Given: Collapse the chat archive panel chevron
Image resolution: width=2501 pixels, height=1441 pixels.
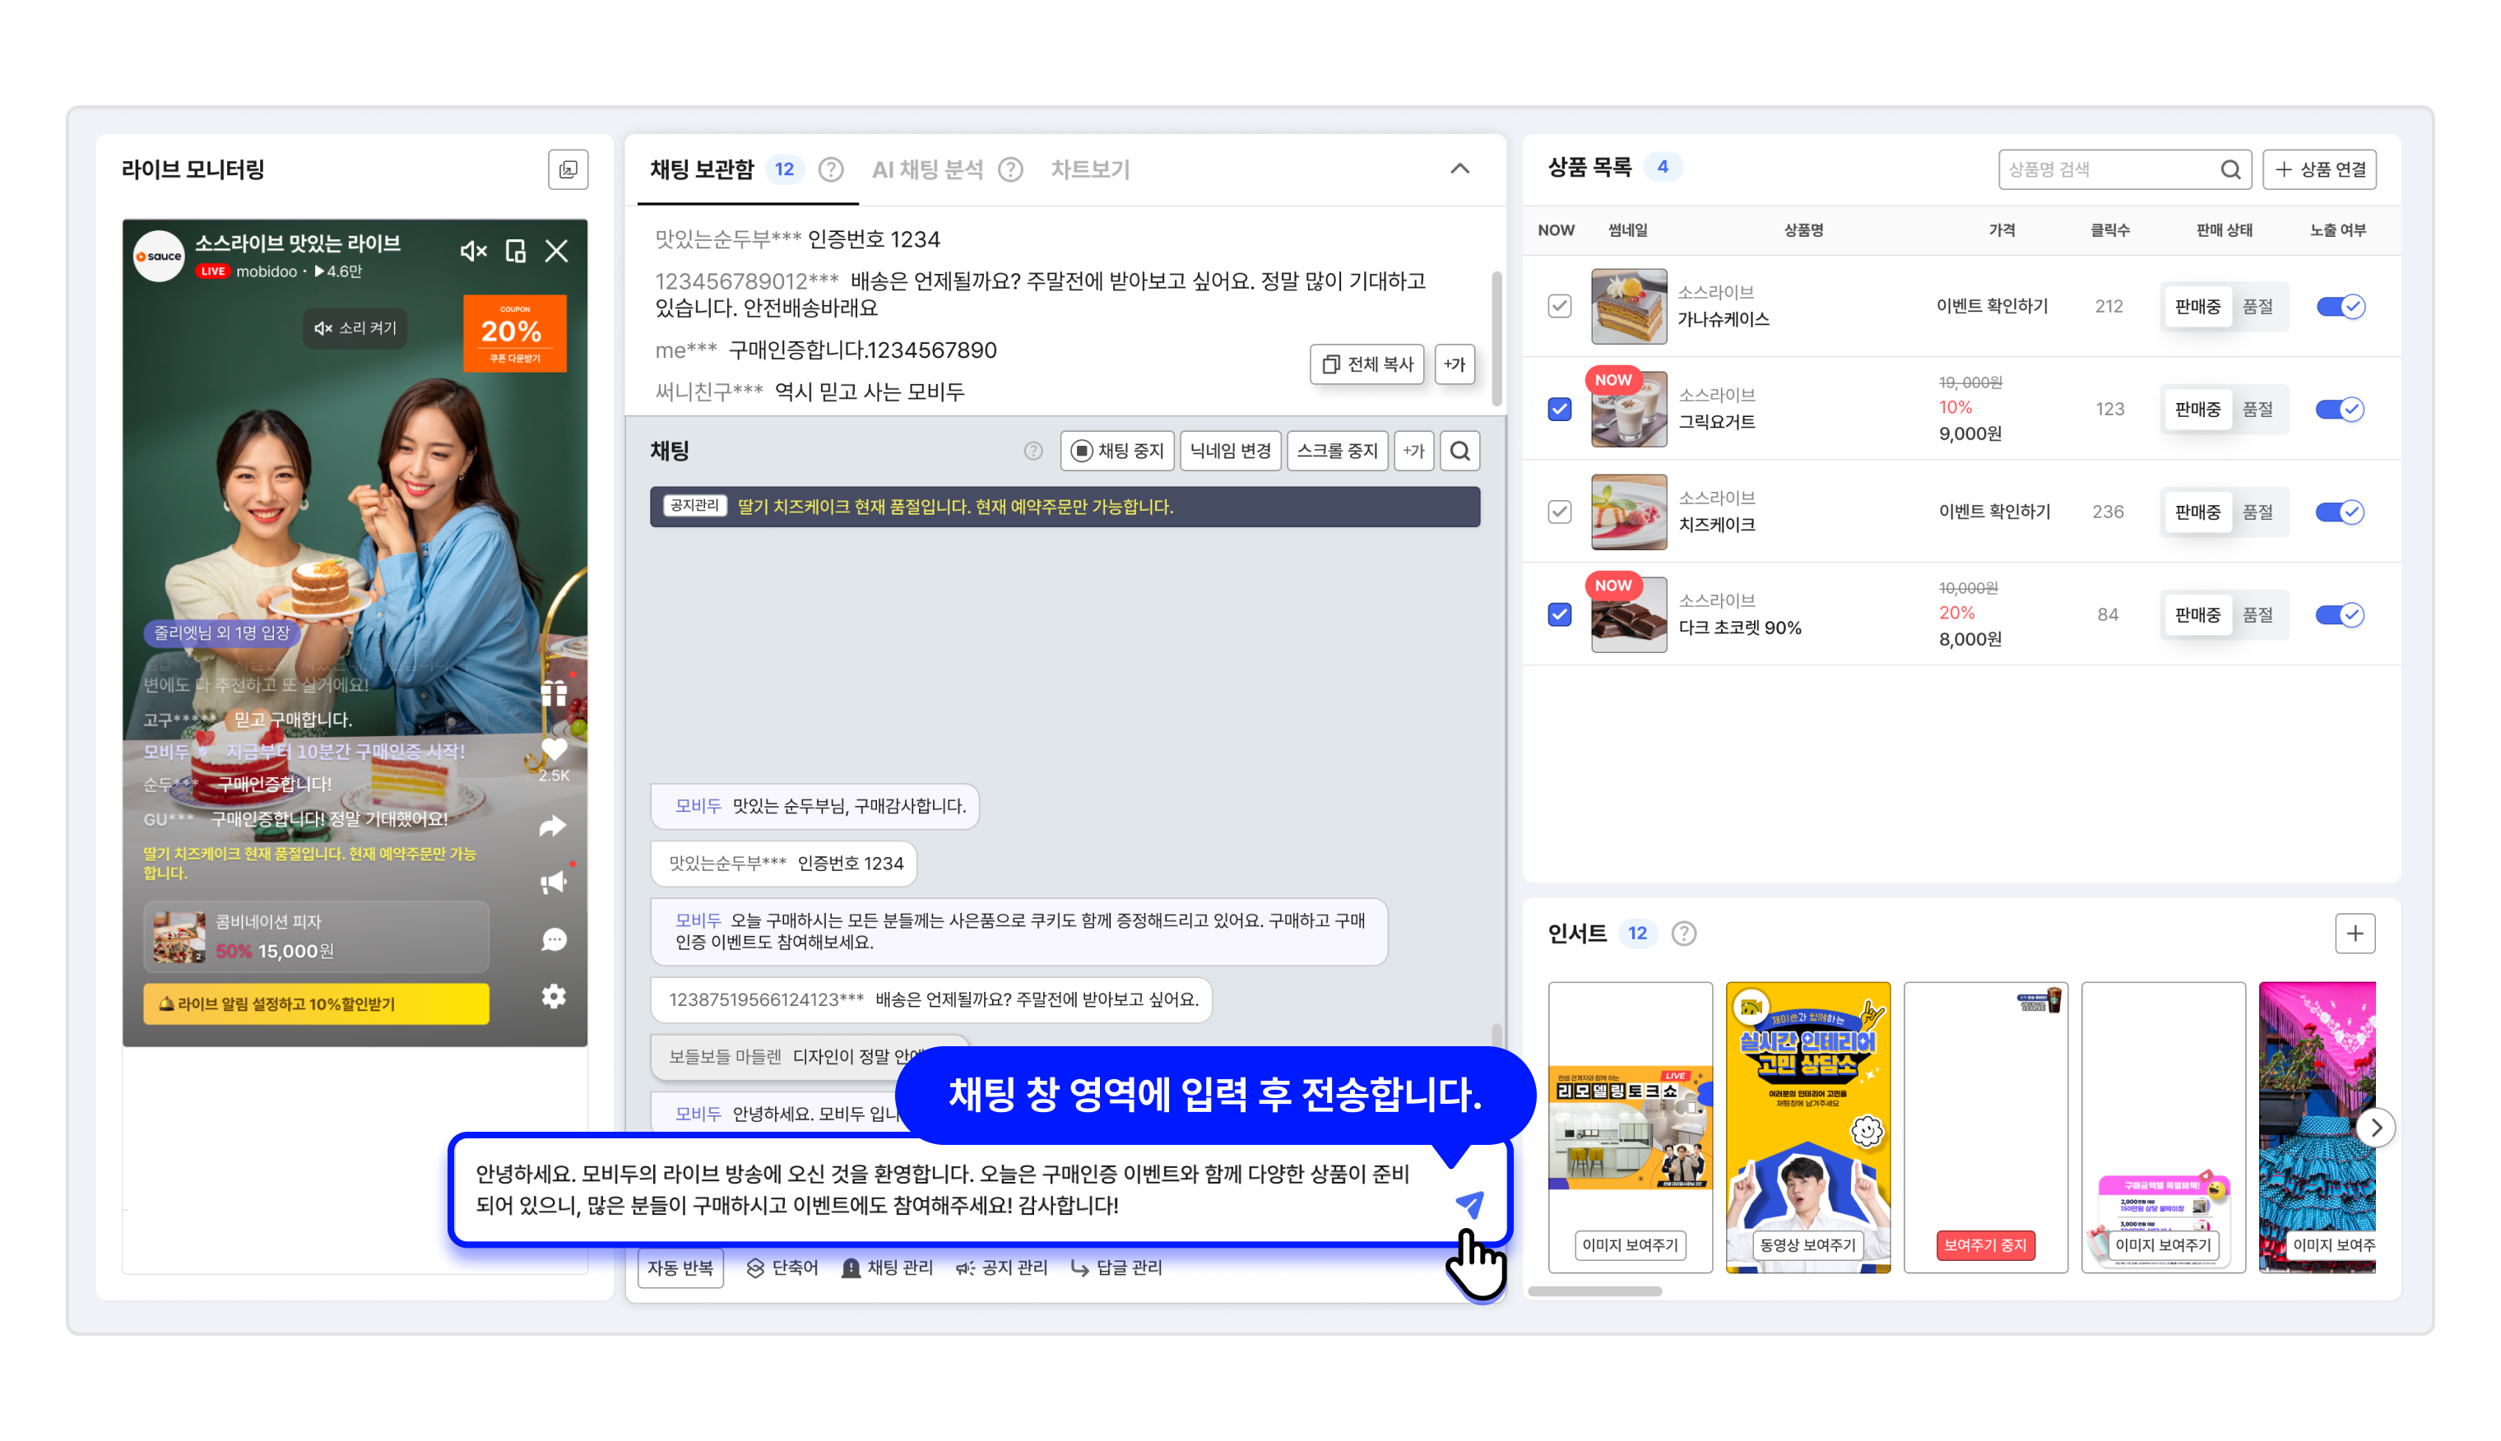Looking at the screenshot, I should [1459, 169].
